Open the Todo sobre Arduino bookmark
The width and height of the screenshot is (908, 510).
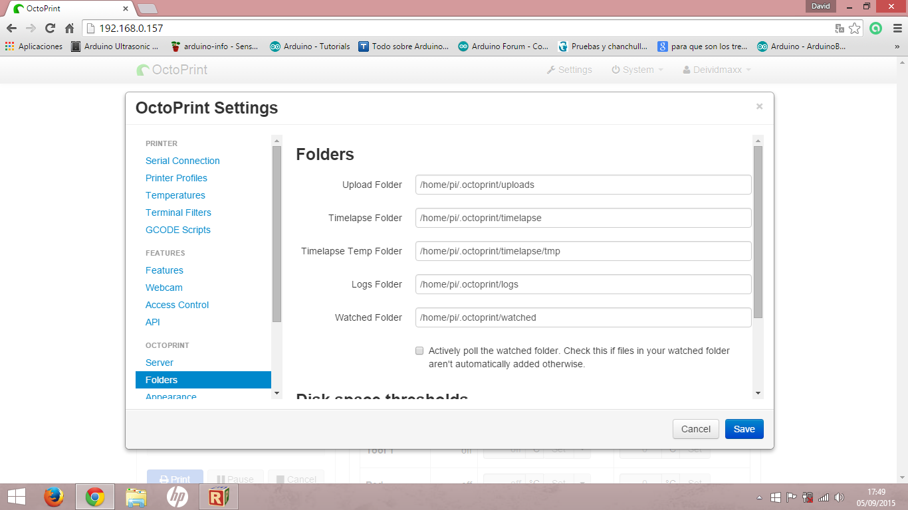(x=403, y=46)
